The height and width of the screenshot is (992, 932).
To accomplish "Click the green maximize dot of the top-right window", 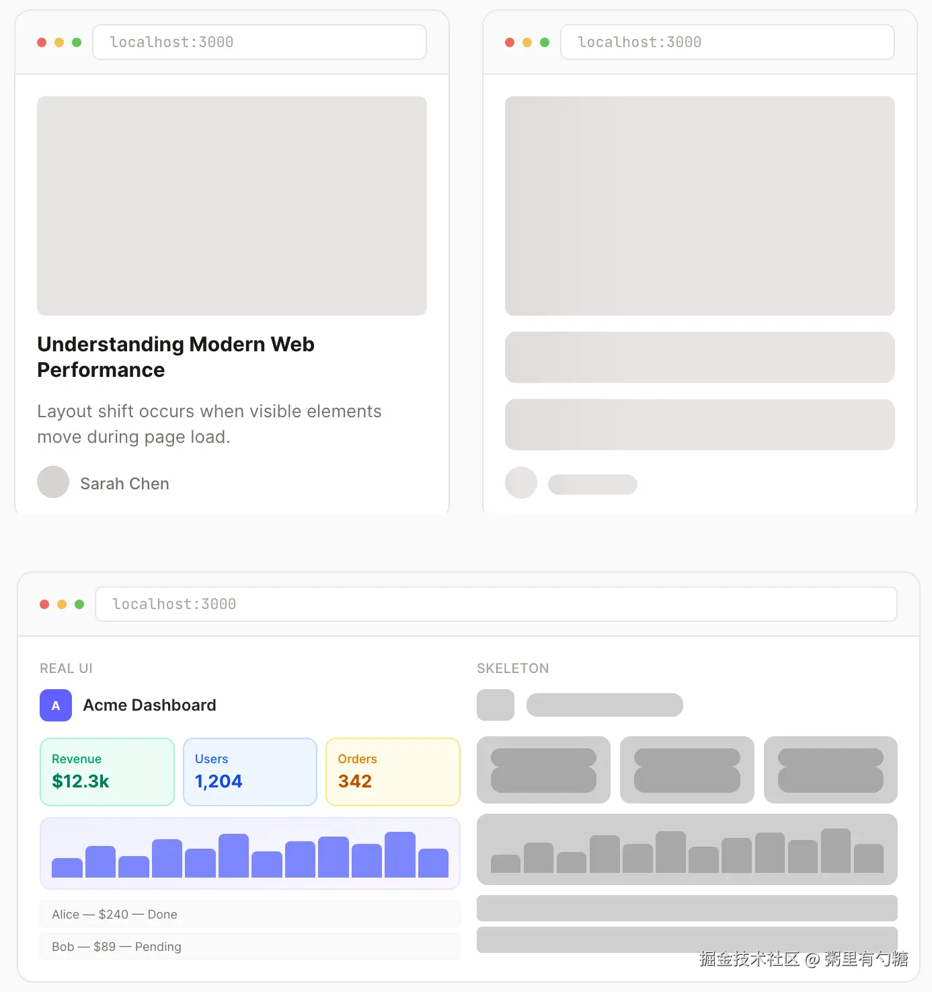I will tap(545, 42).
